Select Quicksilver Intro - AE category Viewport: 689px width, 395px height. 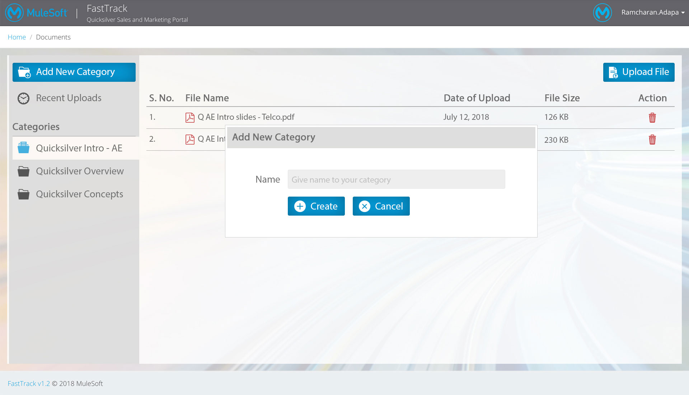[79, 148]
